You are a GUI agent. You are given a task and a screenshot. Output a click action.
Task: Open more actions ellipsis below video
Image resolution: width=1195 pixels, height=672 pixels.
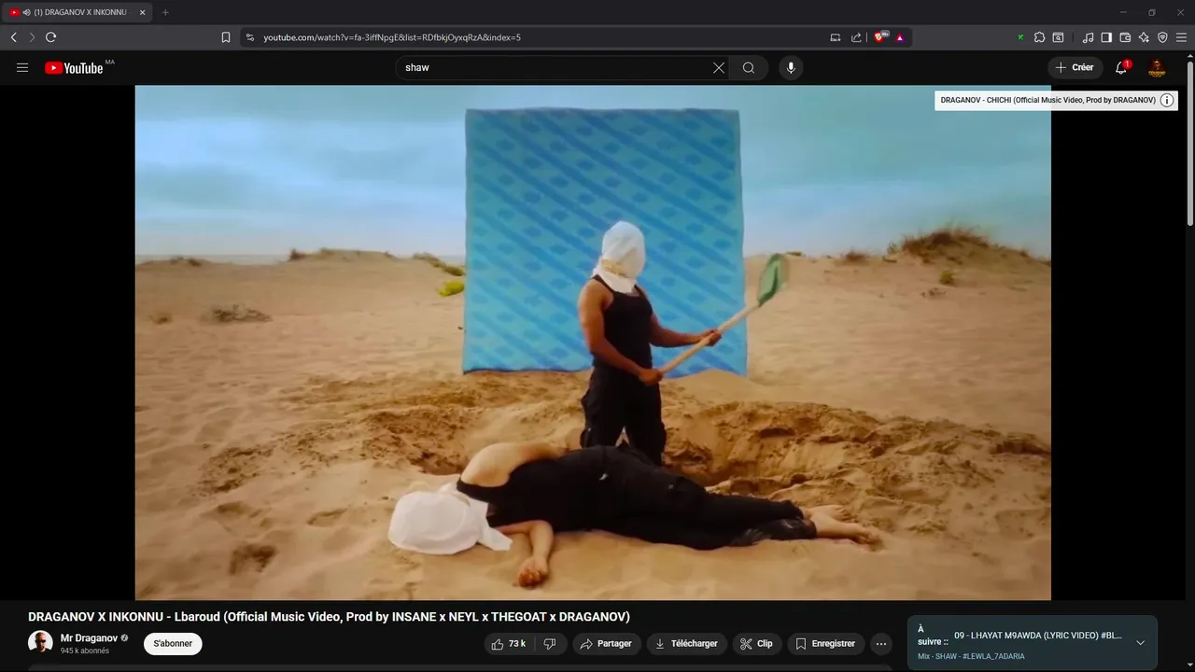(880, 644)
